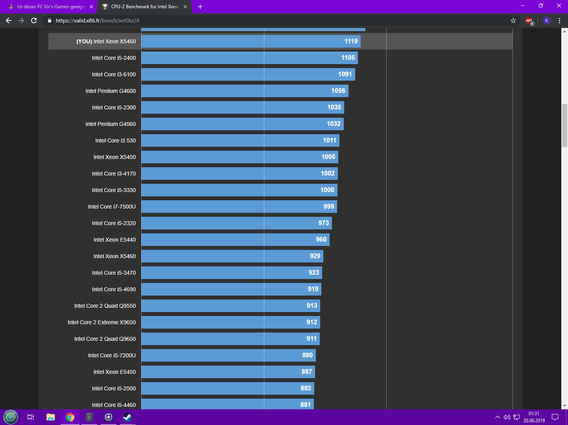
Task: Click the Intel Pentium G4600 label
Action: point(111,91)
